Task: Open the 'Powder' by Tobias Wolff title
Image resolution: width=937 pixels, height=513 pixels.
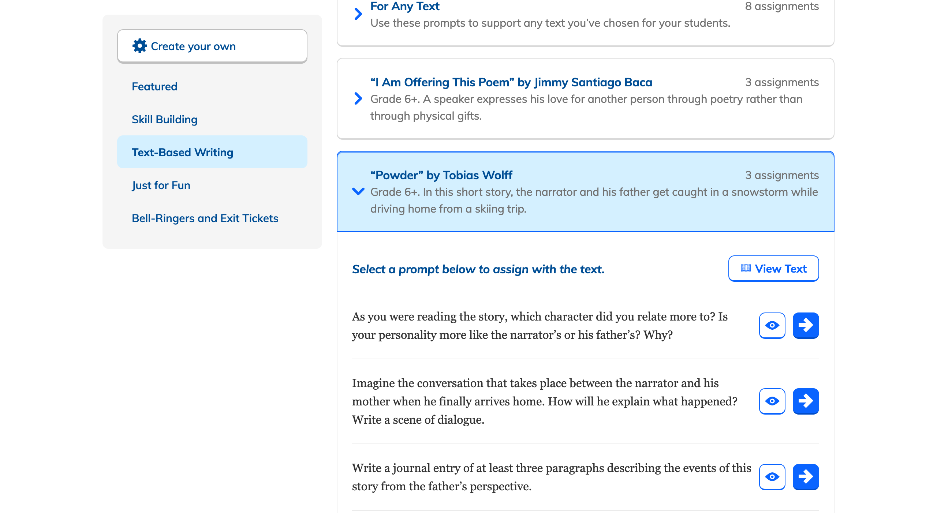Action: pos(441,175)
